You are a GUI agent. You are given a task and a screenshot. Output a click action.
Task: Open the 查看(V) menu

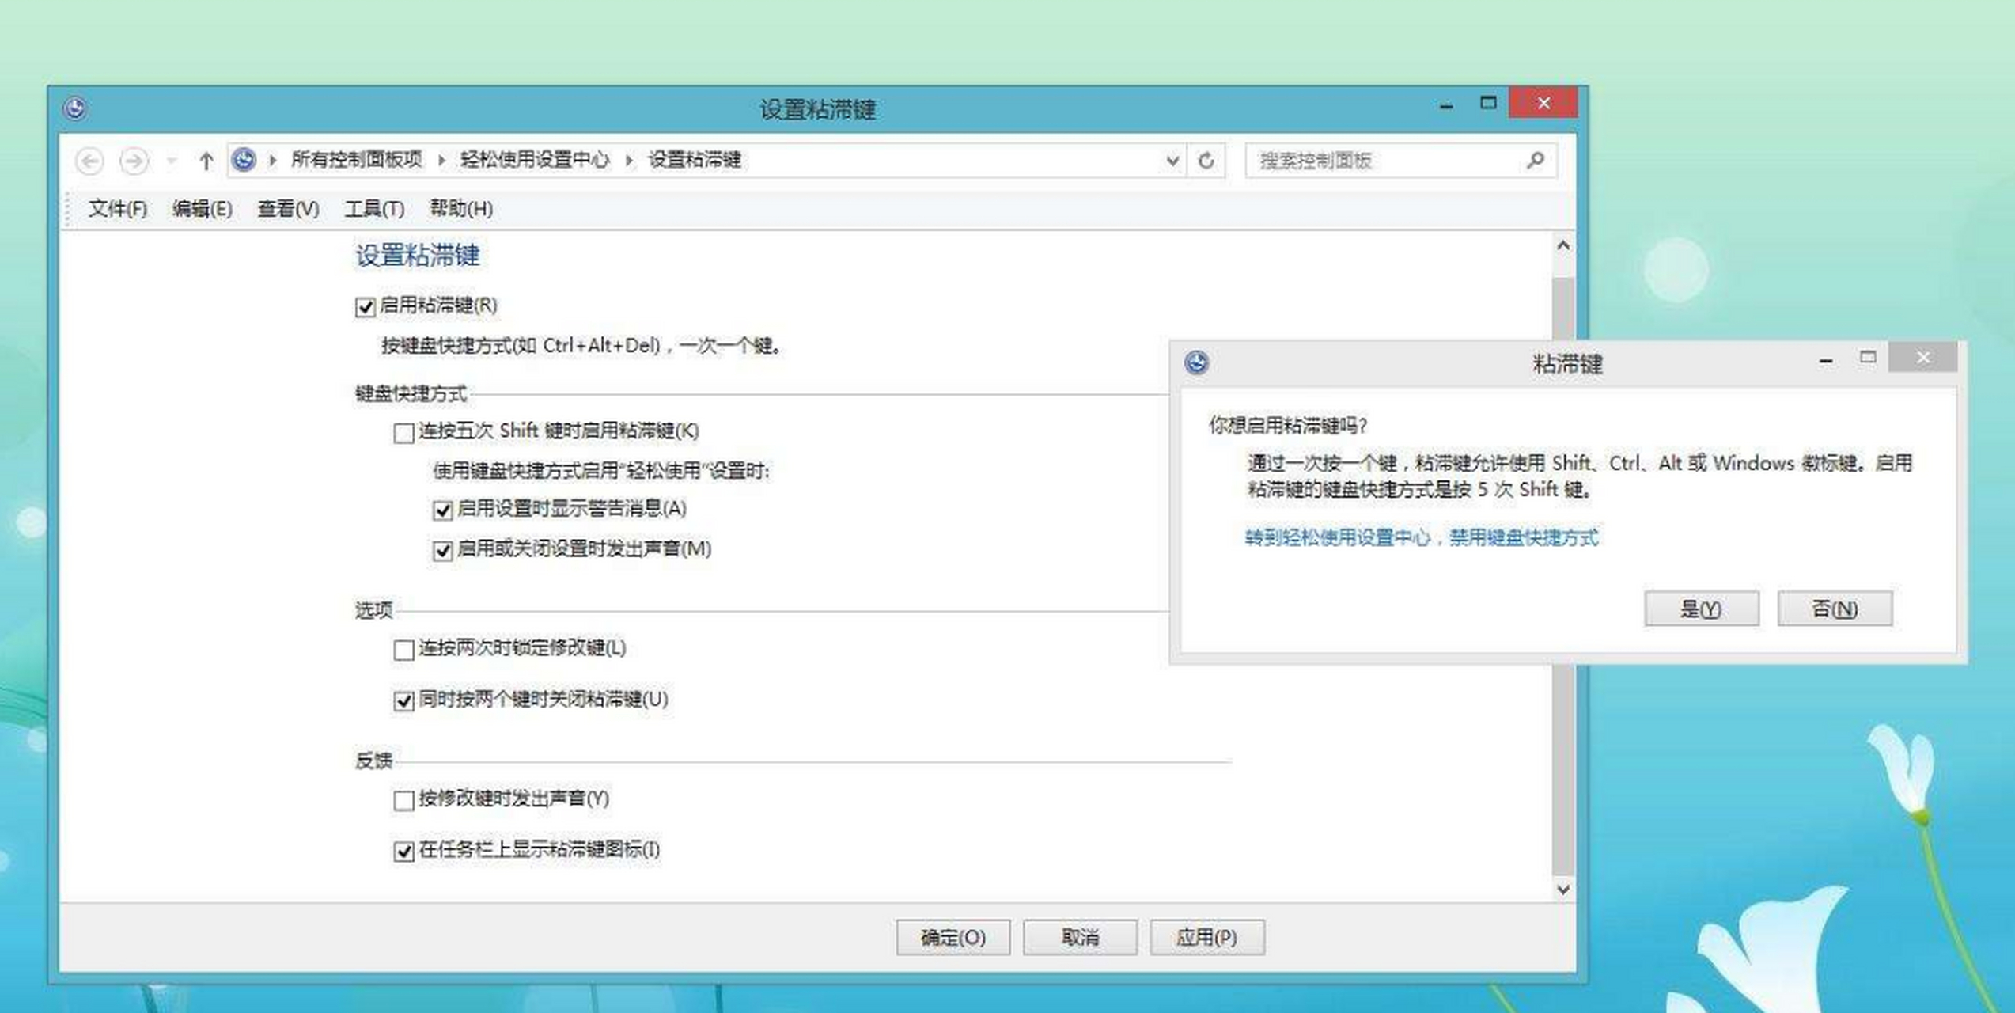click(288, 209)
